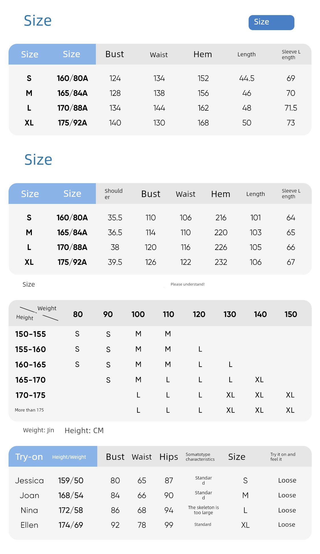
Task: Select the Try-on header label
Action: coord(29,457)
